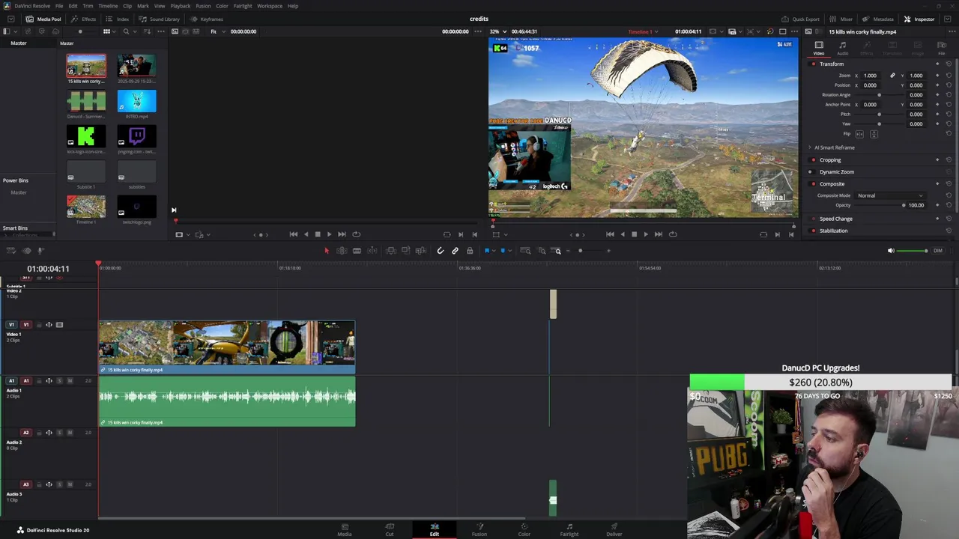This screenshot has height=539, width=959.
Task: Toggle the Cropping section enable switch
Action: click(814, 159)
